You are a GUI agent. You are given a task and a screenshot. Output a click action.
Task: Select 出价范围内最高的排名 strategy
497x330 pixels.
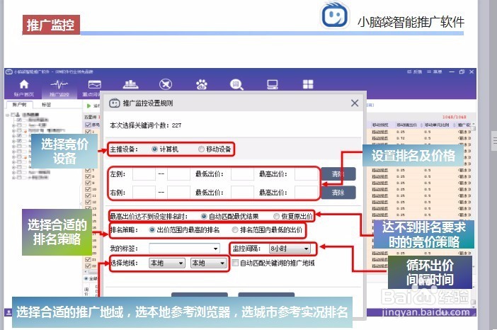[x=152, y=230]
